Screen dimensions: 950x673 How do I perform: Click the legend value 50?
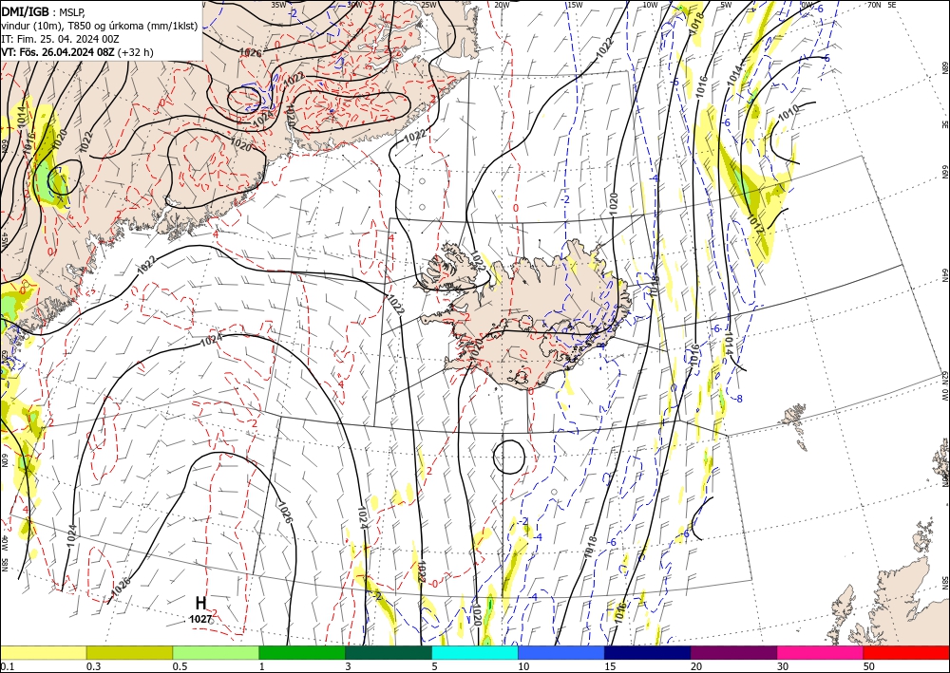pyautogui.click(x=869, y=666)
